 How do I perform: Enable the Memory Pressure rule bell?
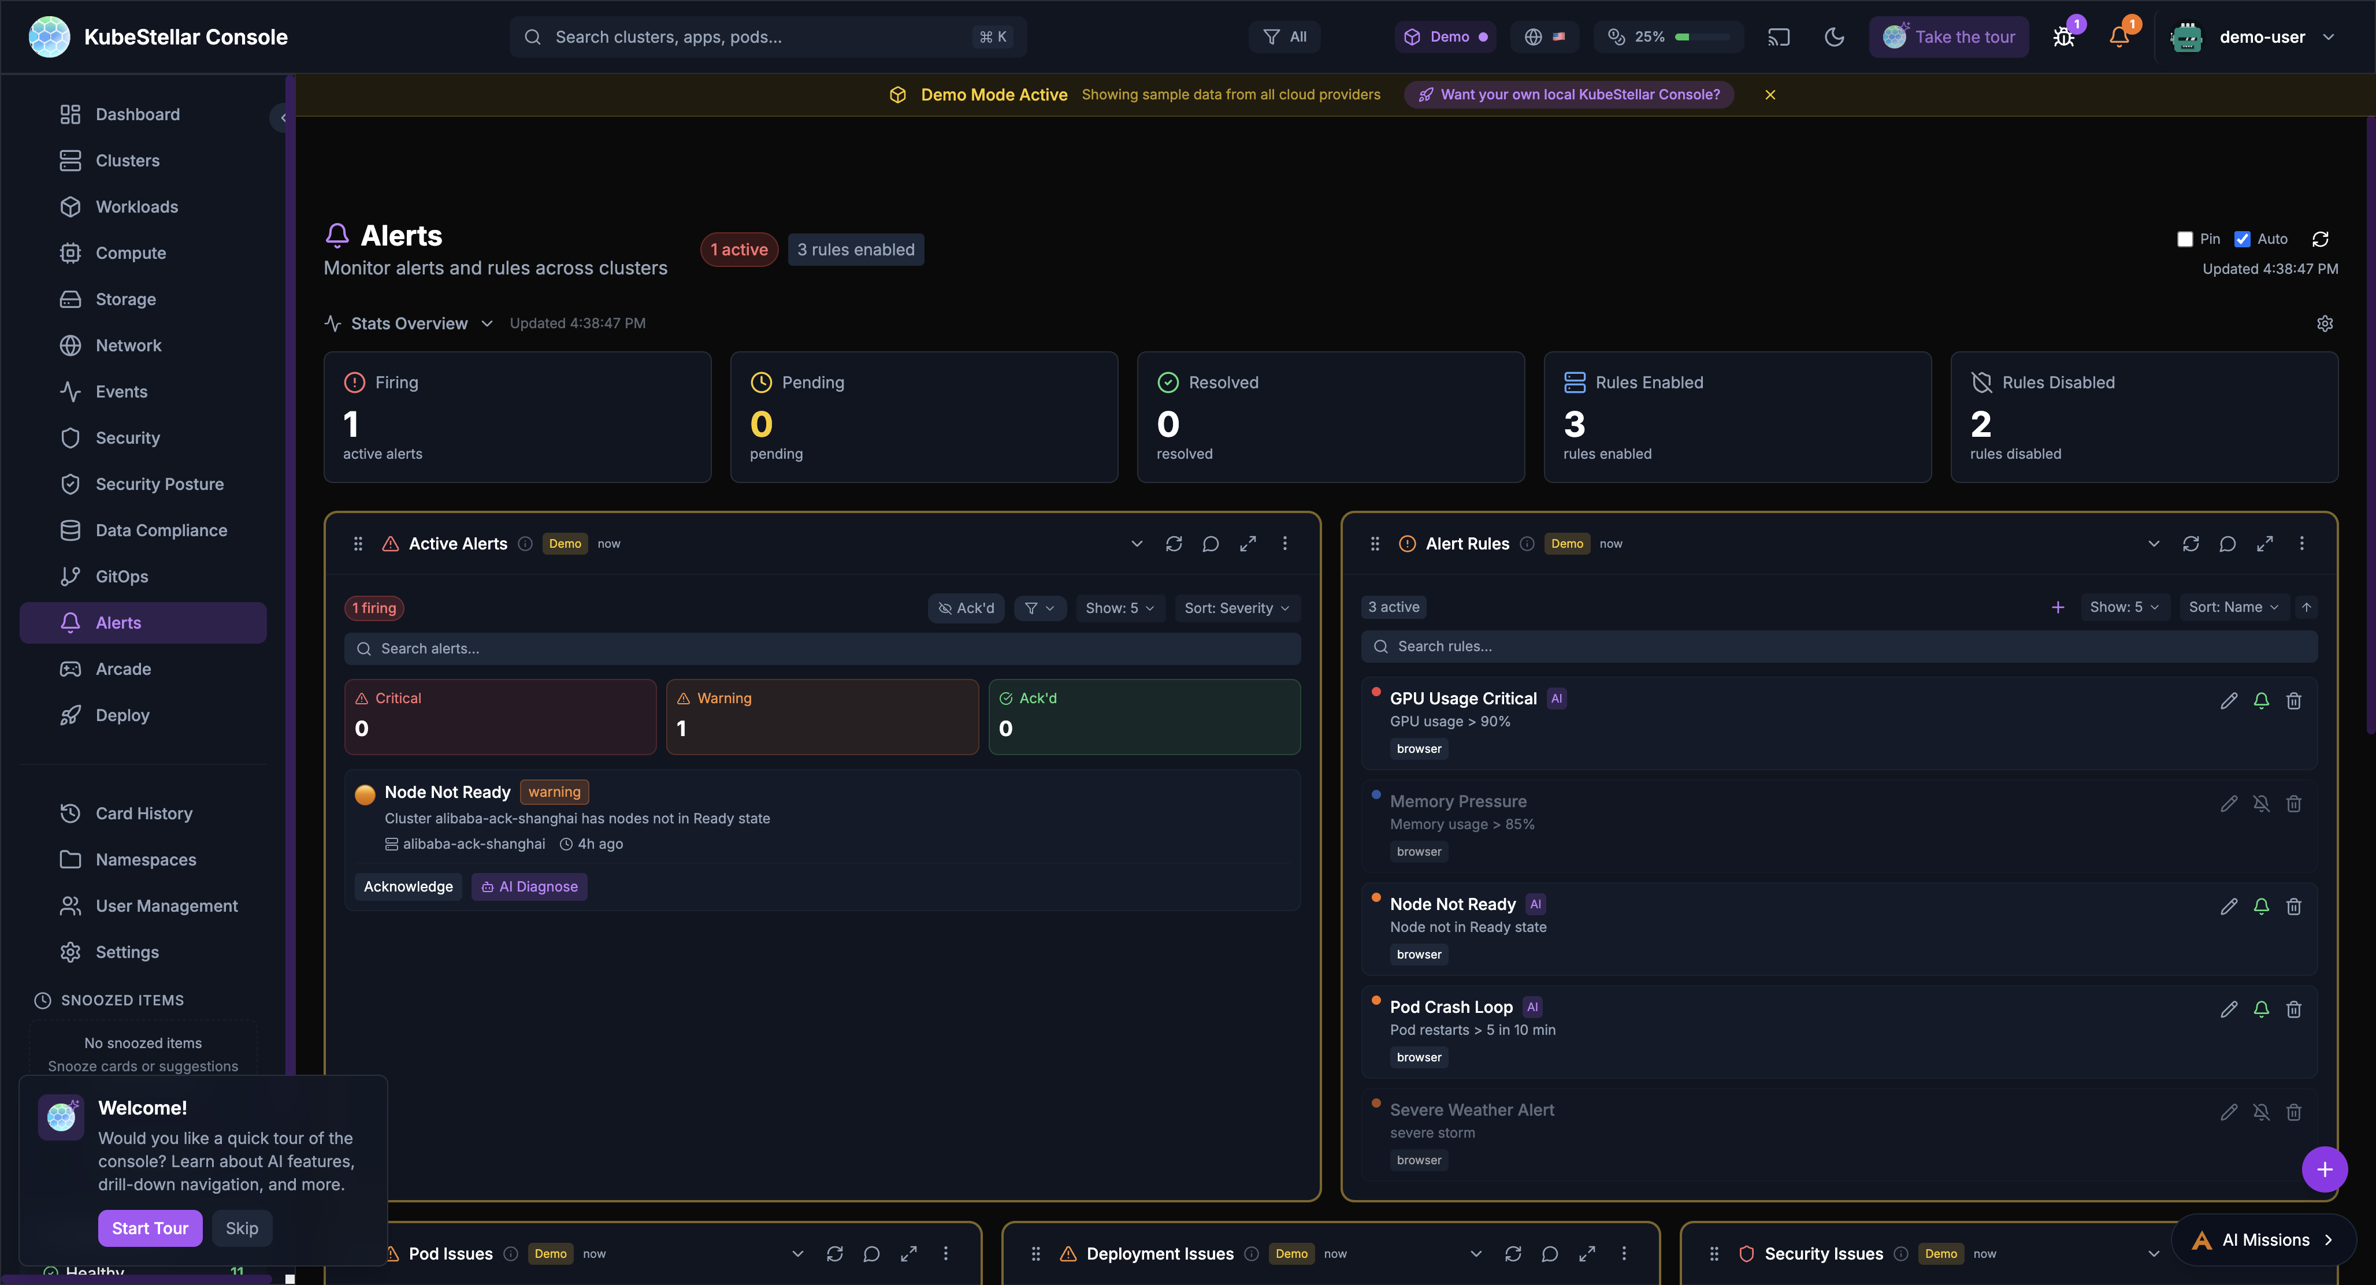(x=2260, y=804)
